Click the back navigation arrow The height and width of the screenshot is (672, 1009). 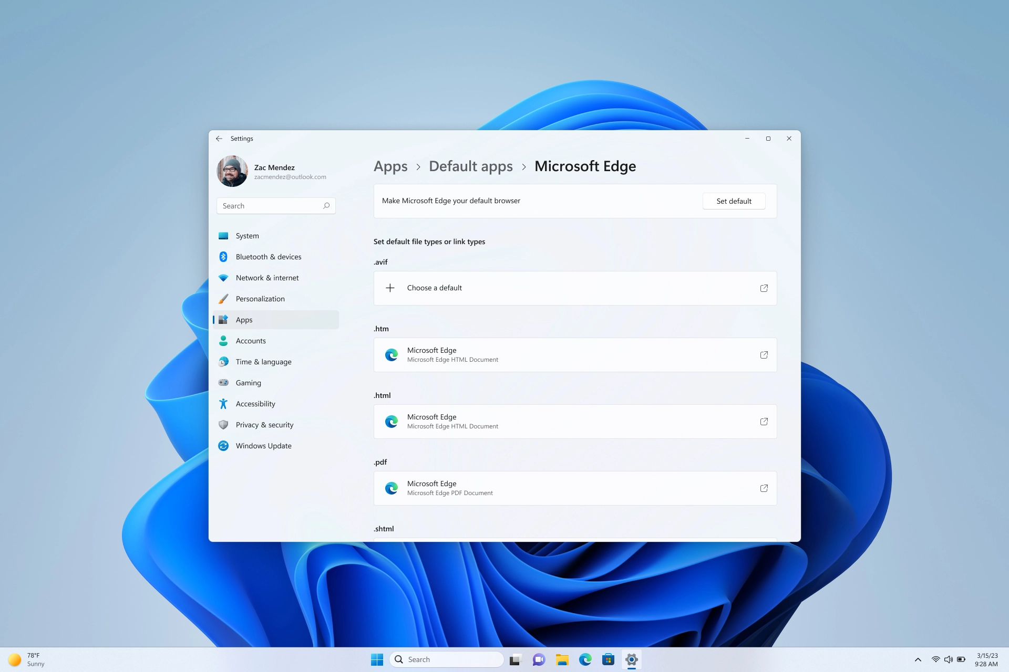219,138
